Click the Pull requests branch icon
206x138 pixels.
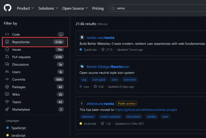pyautogui.click(x=7, y=57)
